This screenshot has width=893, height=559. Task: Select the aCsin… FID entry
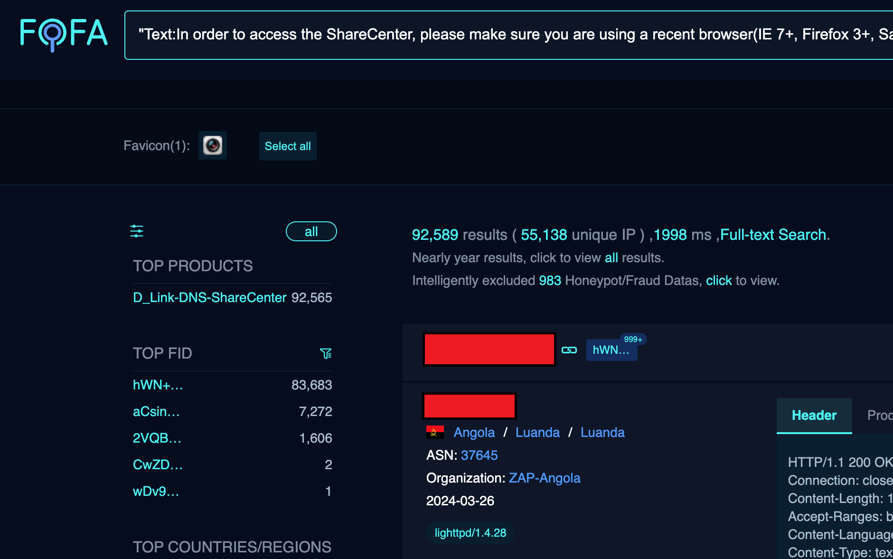click(156, 412)
